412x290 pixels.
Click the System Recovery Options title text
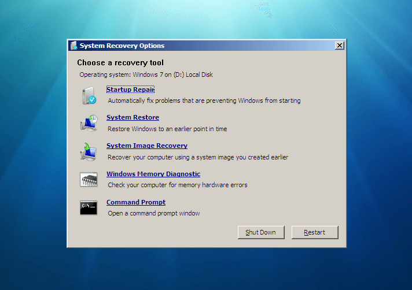click(x=122, y=46)
